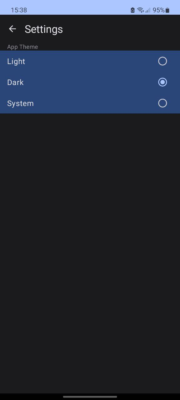Image resolution: width=180 pixels, height=400 pixels.
Task: Tap the 95% battery percentage text
Action: point(158,10)
